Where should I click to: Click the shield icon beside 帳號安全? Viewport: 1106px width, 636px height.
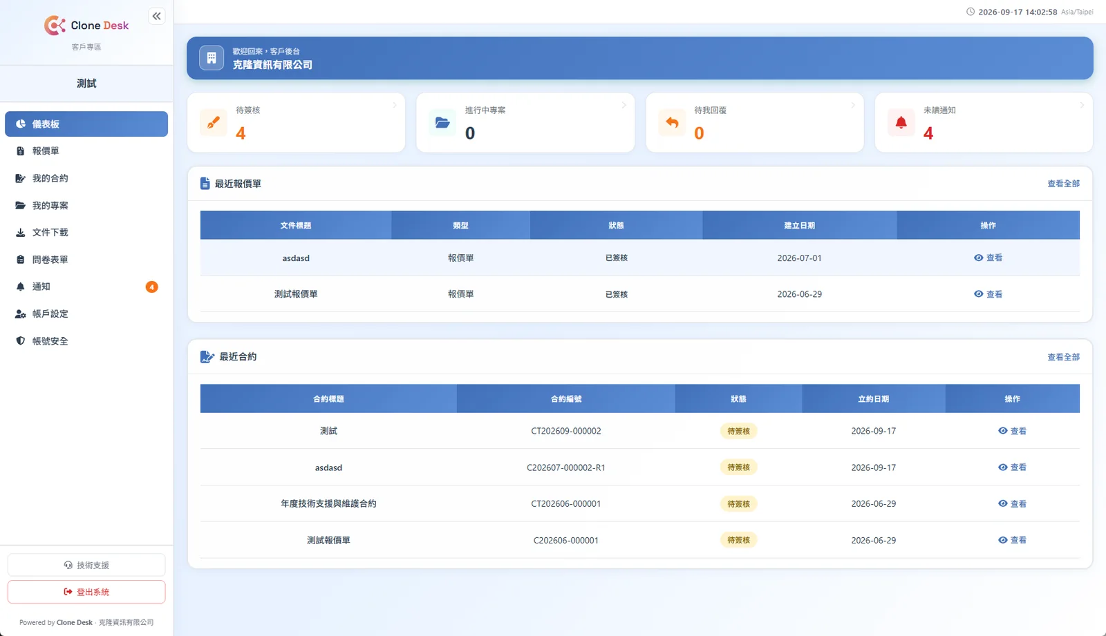(x=21, y=341)
